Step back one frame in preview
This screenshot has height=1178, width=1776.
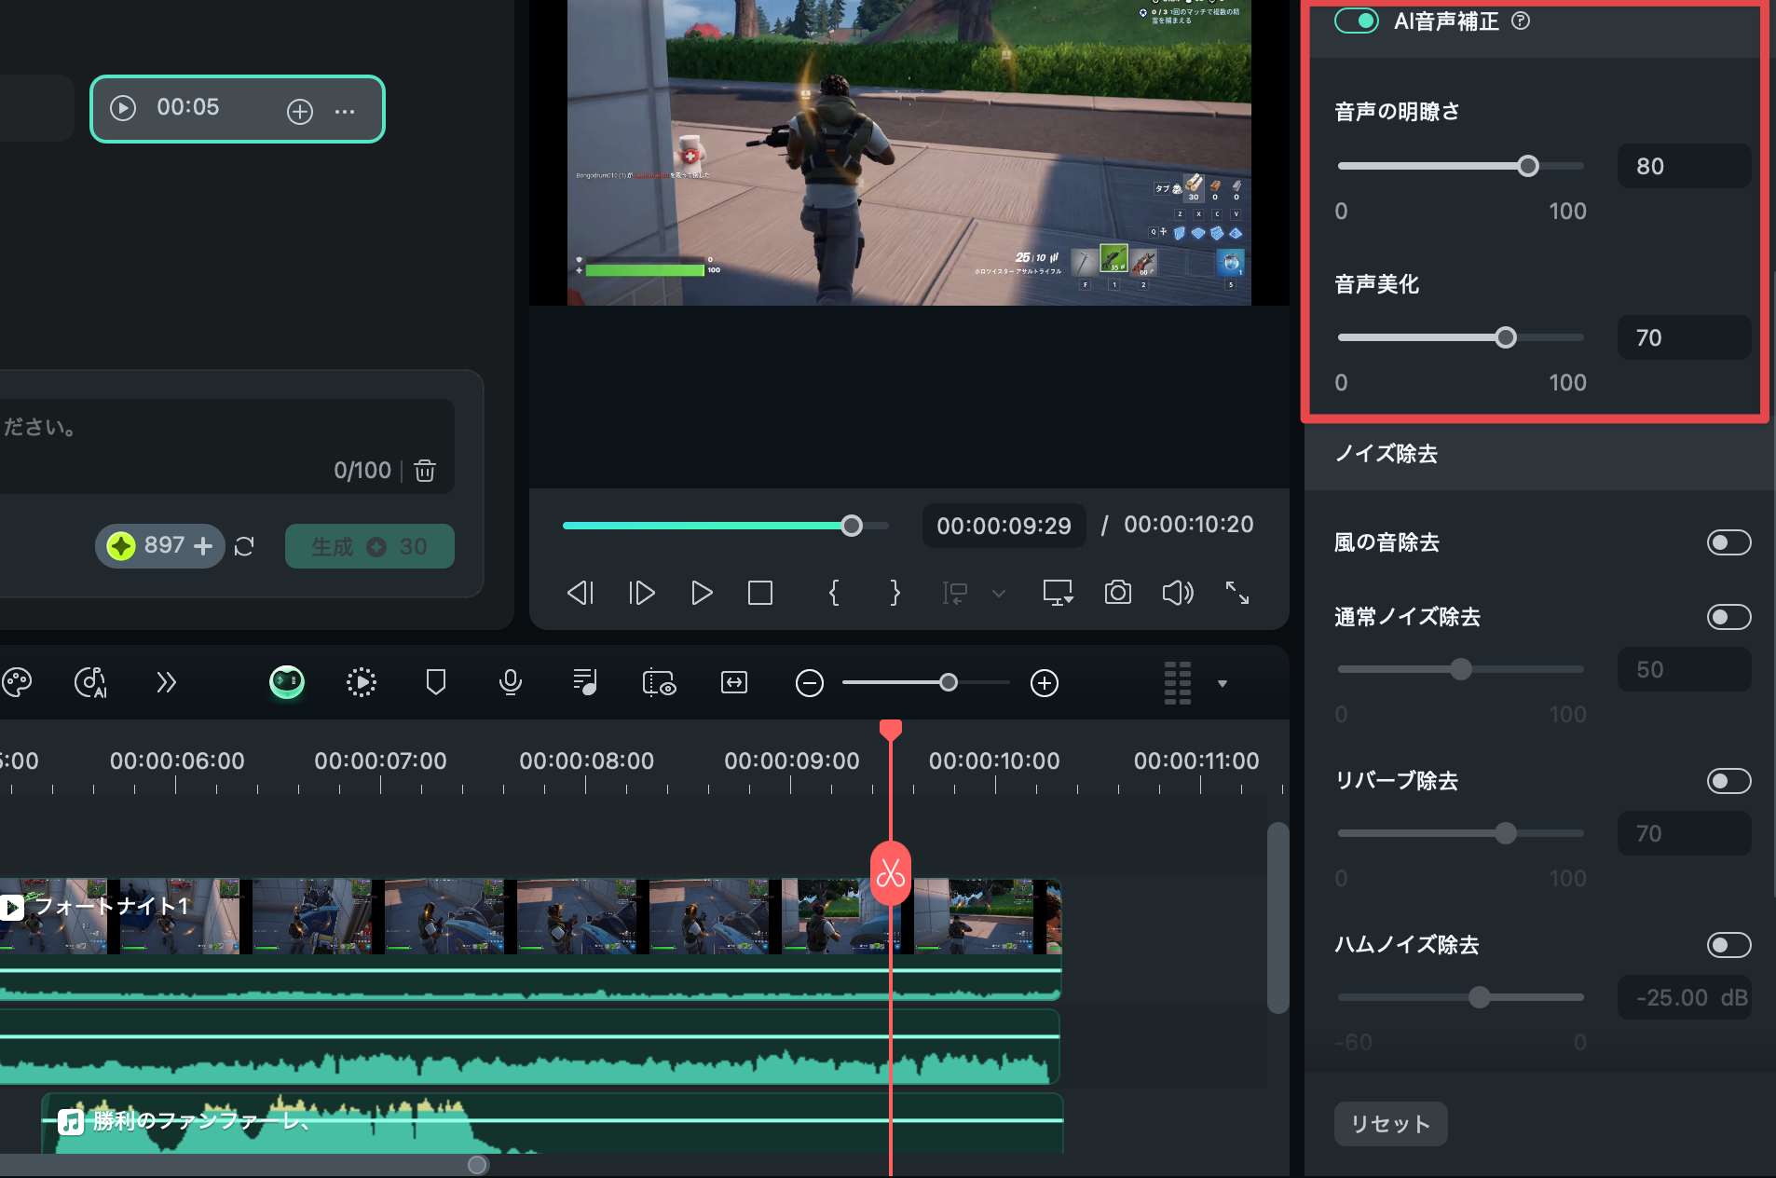point(581,593)
